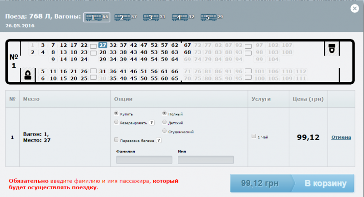Viewport: 364px width, 197px height.
Task: Choose the Резервировать radio option
Action: [x=116, y=122]
